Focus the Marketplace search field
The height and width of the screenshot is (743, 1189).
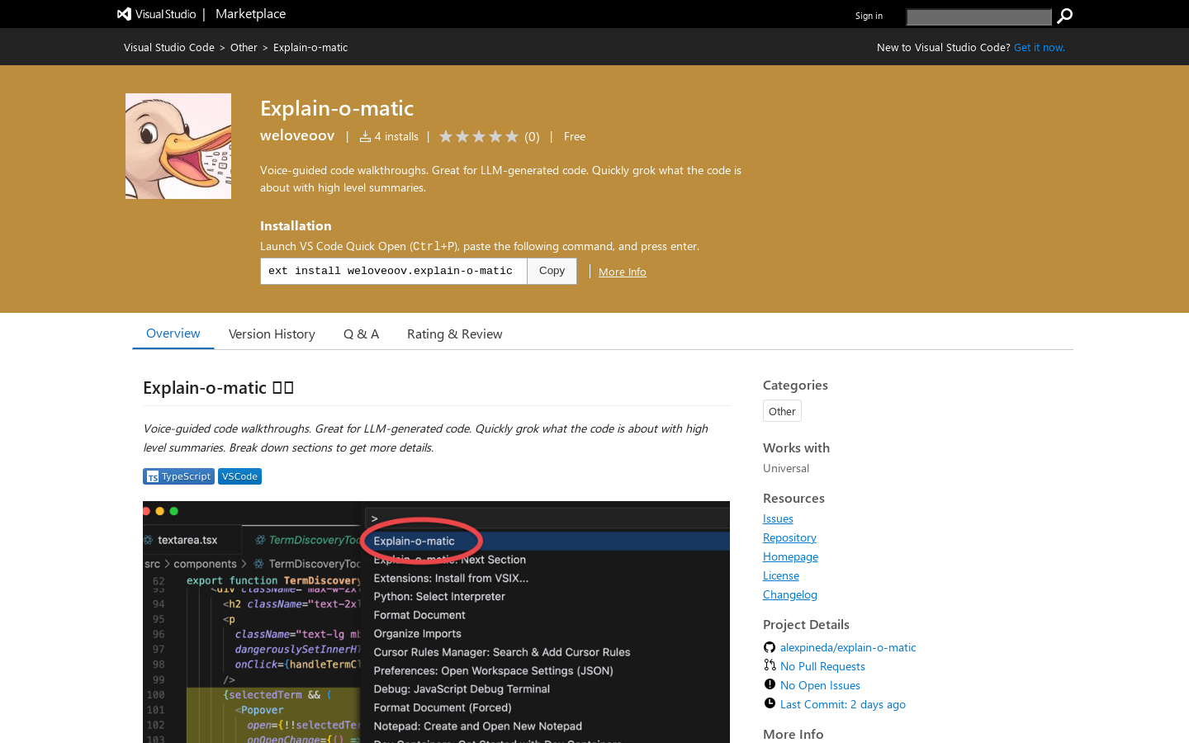(x=979, y=17)
